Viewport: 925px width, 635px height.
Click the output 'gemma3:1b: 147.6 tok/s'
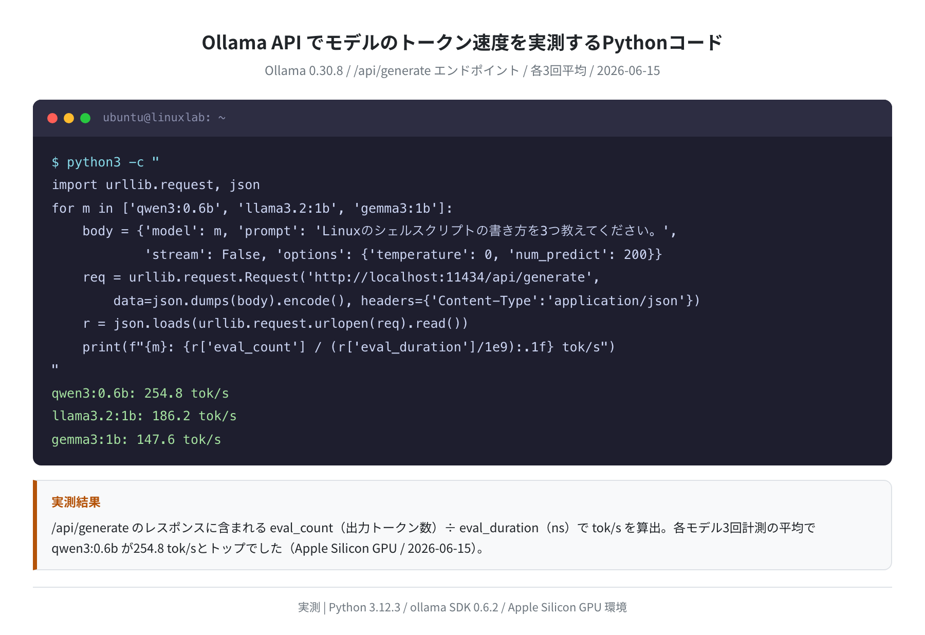(x=136, y=439)
